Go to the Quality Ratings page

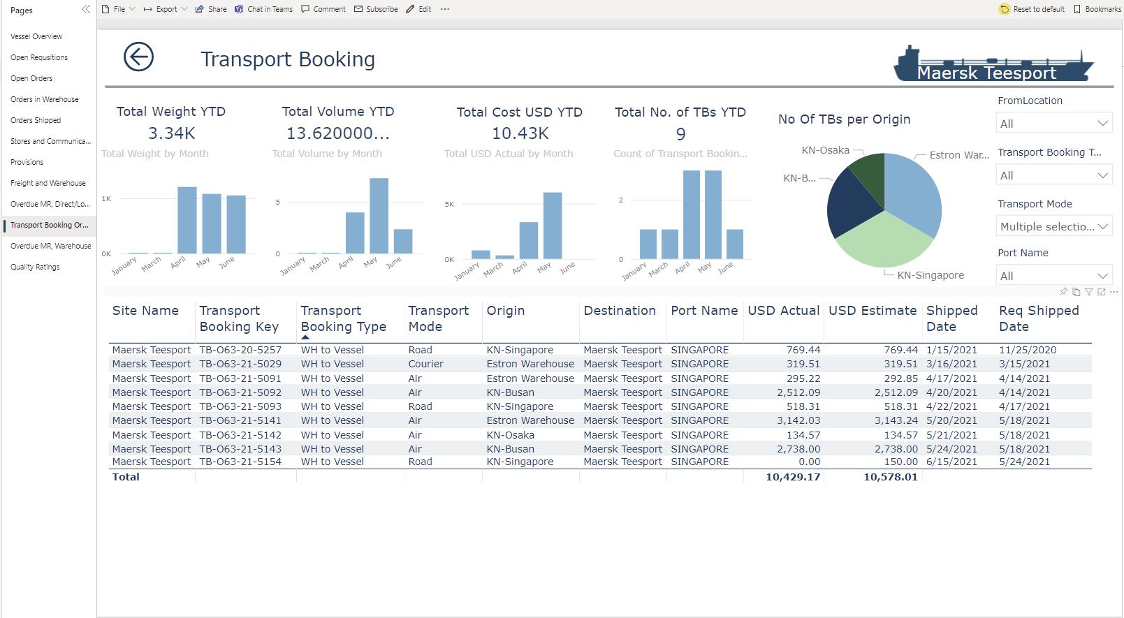[x=48, y=267]
